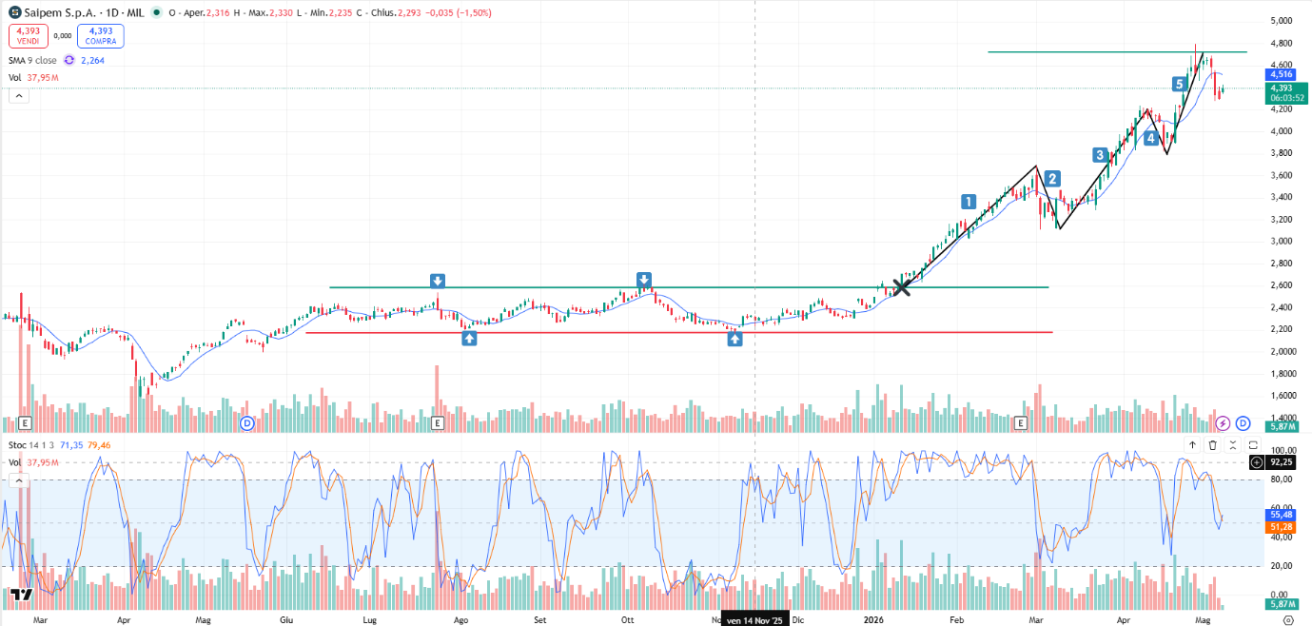Click the 20,00 stochastic scale label

click(1281, 565)
